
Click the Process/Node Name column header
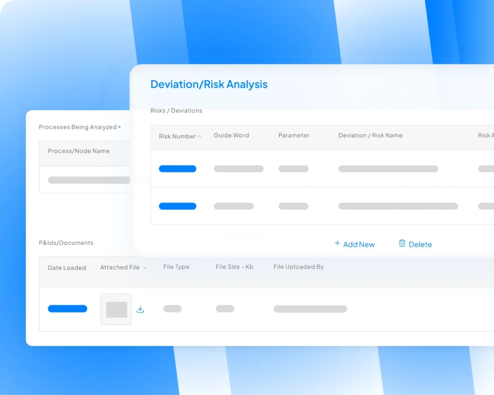[79, 151]
